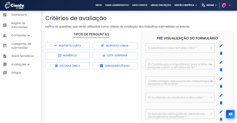Open Áreas temáticas in the sidebar
This screenshot has height=123, width=237.
pyautogui.click(x=23, y=56)
